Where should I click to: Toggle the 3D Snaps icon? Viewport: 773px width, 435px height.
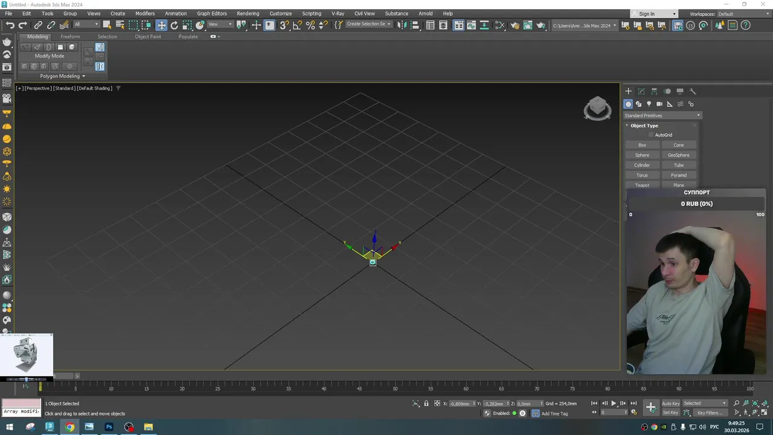(284, 25)
